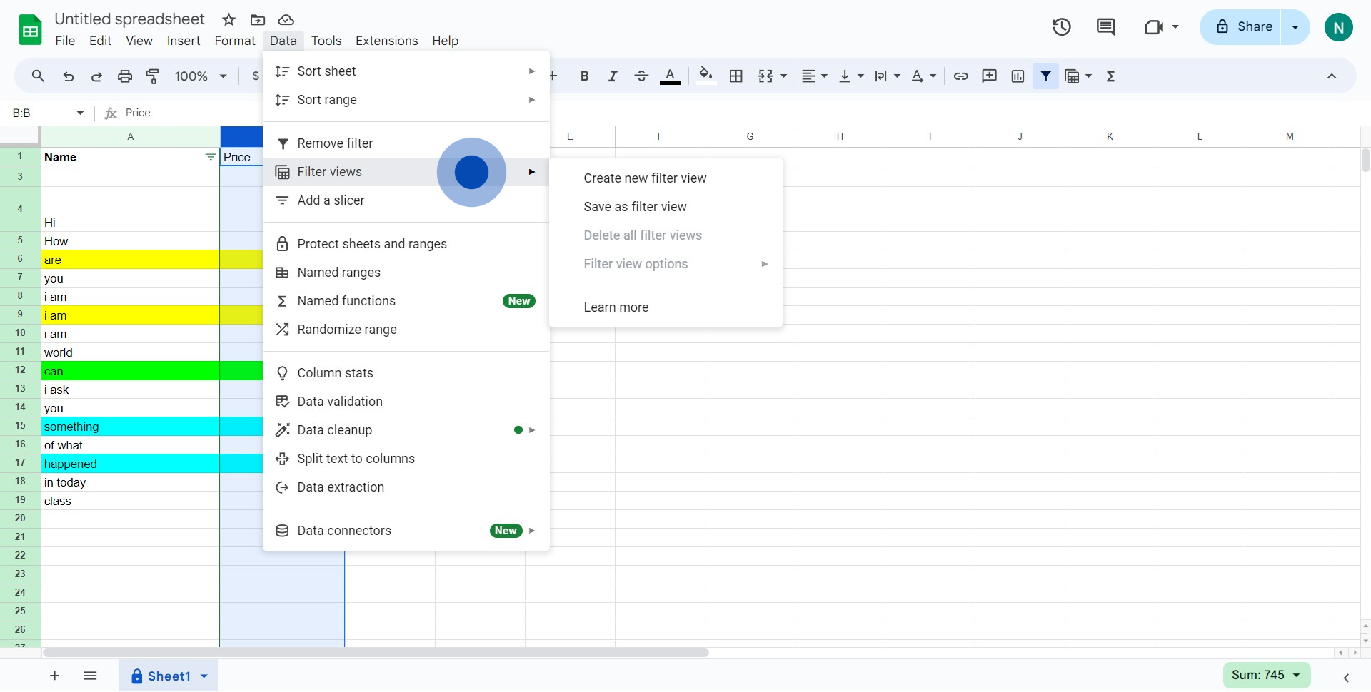Open the Format menu
Image resolution: width=1371 pixels, height=692 pixels.
point(235,41)
